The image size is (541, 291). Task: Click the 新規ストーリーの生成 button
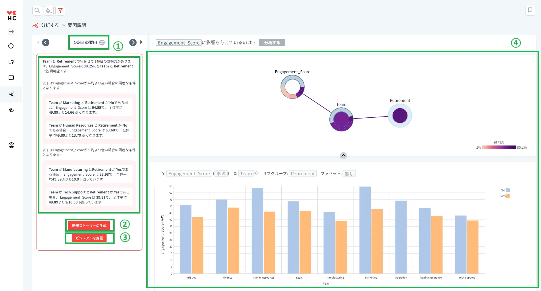tap(89, 226)
